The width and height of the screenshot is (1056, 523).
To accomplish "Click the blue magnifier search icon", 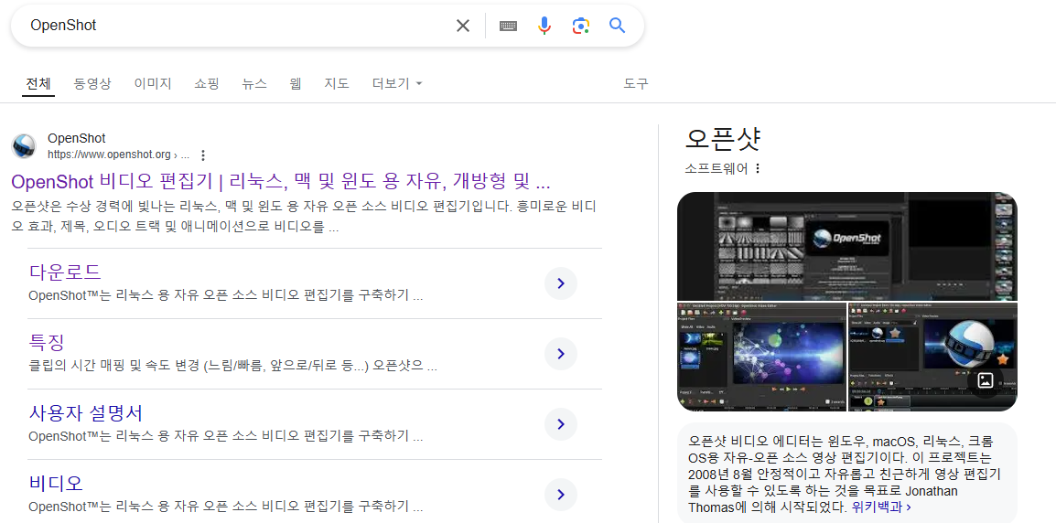I will tap(617, 26).
